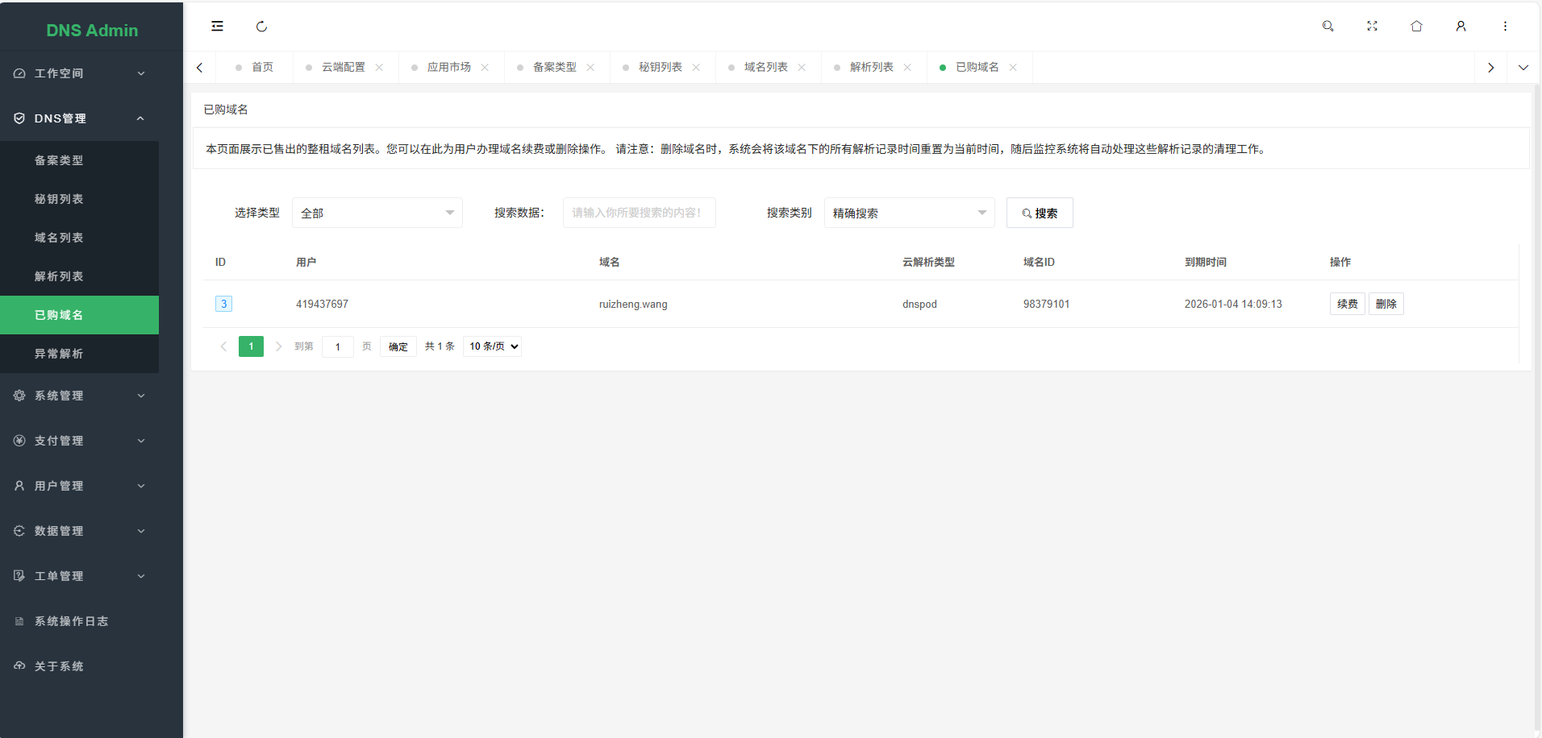
Task: Close the 云端配置 tab
Action: coord(379,68)
